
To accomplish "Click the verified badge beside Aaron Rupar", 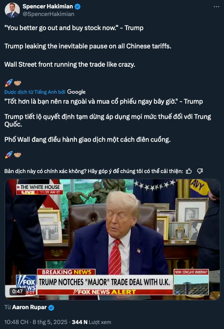I will [51, 308].
